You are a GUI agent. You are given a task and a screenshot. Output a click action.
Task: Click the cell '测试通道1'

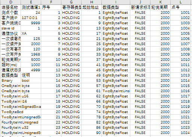coord(31,7)
